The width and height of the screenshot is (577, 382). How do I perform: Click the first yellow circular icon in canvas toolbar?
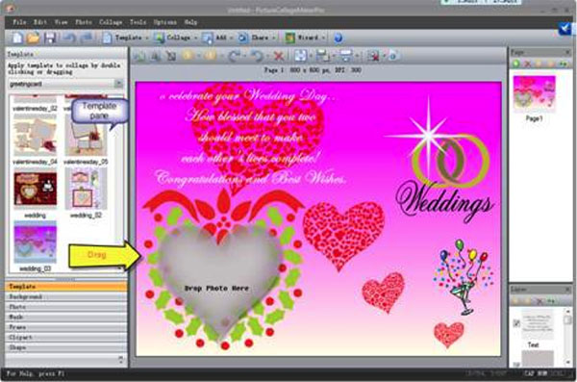[x=188, y=56]
